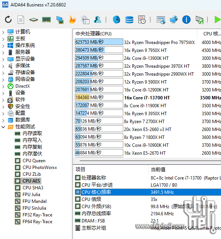
Task: Select the 16x Core i7-13700 HT result
Action: pyautogui.click(x=147, y=98)
